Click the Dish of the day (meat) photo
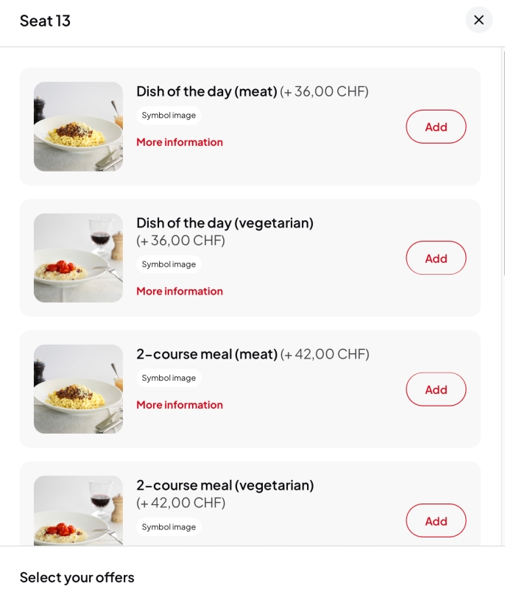Image resolution: width=505 pixels, height=589 pixels. point(78,127)
